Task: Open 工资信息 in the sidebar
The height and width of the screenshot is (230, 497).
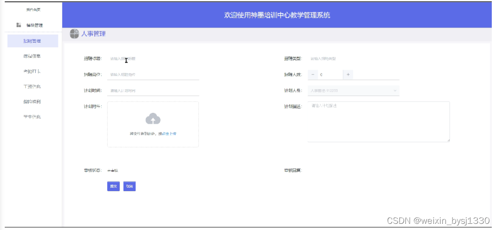Action: tap(32, 86)
